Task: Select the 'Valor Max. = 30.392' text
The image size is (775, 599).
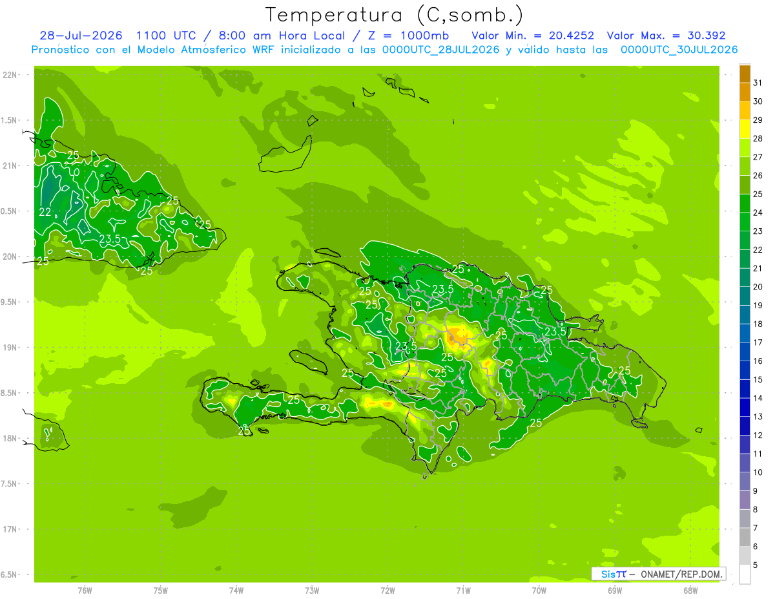Action: (x=668, y=36)
